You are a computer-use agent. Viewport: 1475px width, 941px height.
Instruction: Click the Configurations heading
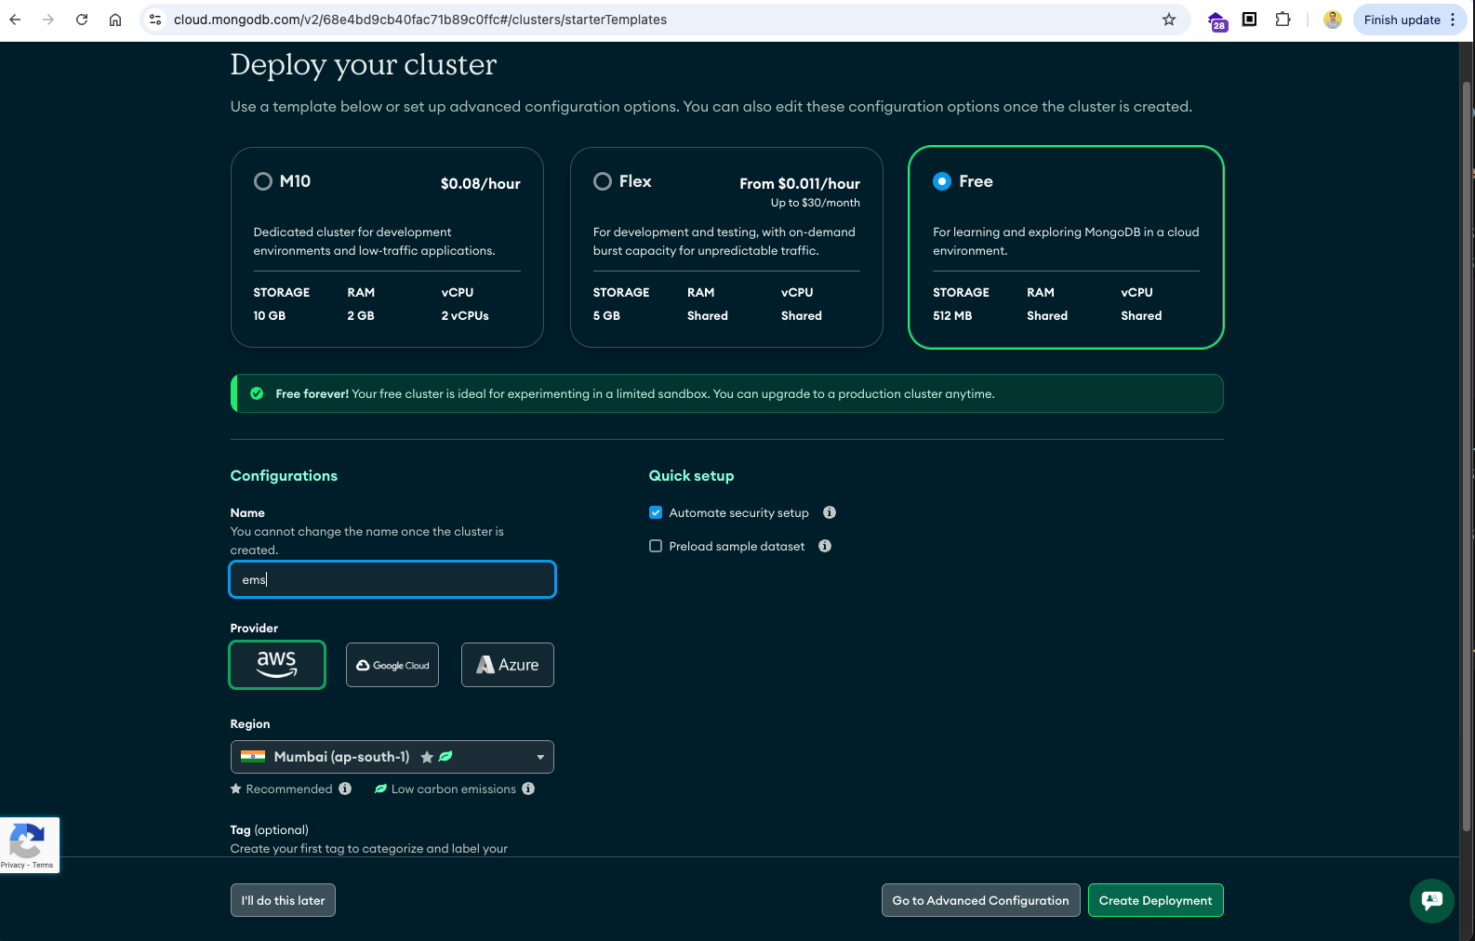pyautogui.click(x=284, y=475)
